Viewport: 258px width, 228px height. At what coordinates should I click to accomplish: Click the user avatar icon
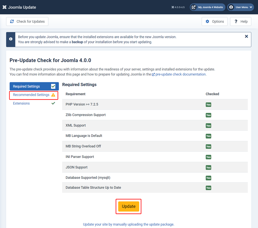[231, 7]
